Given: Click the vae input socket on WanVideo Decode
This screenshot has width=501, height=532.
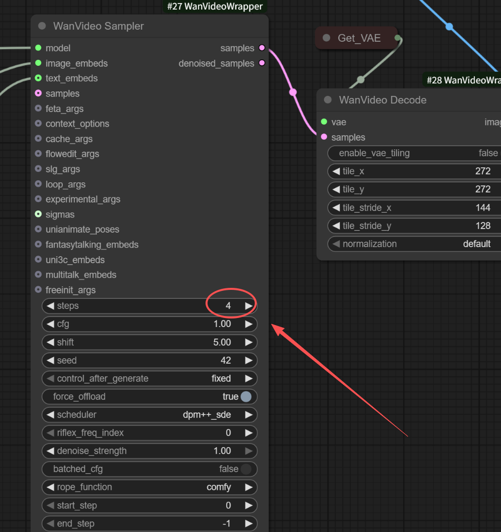Looking at the screenshot, I should (x=324, y=122).
